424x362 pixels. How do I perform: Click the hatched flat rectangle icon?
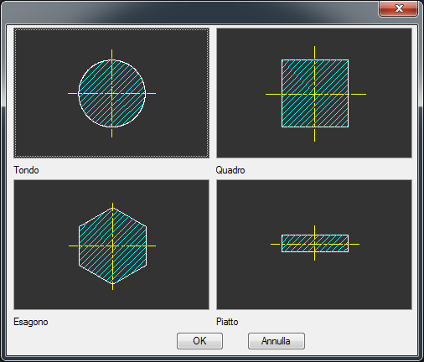[x=315, y=244]
